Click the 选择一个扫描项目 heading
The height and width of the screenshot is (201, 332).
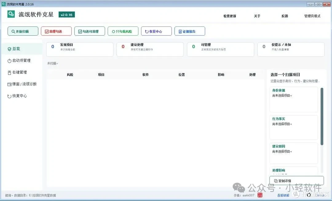(x=285, y=74)
